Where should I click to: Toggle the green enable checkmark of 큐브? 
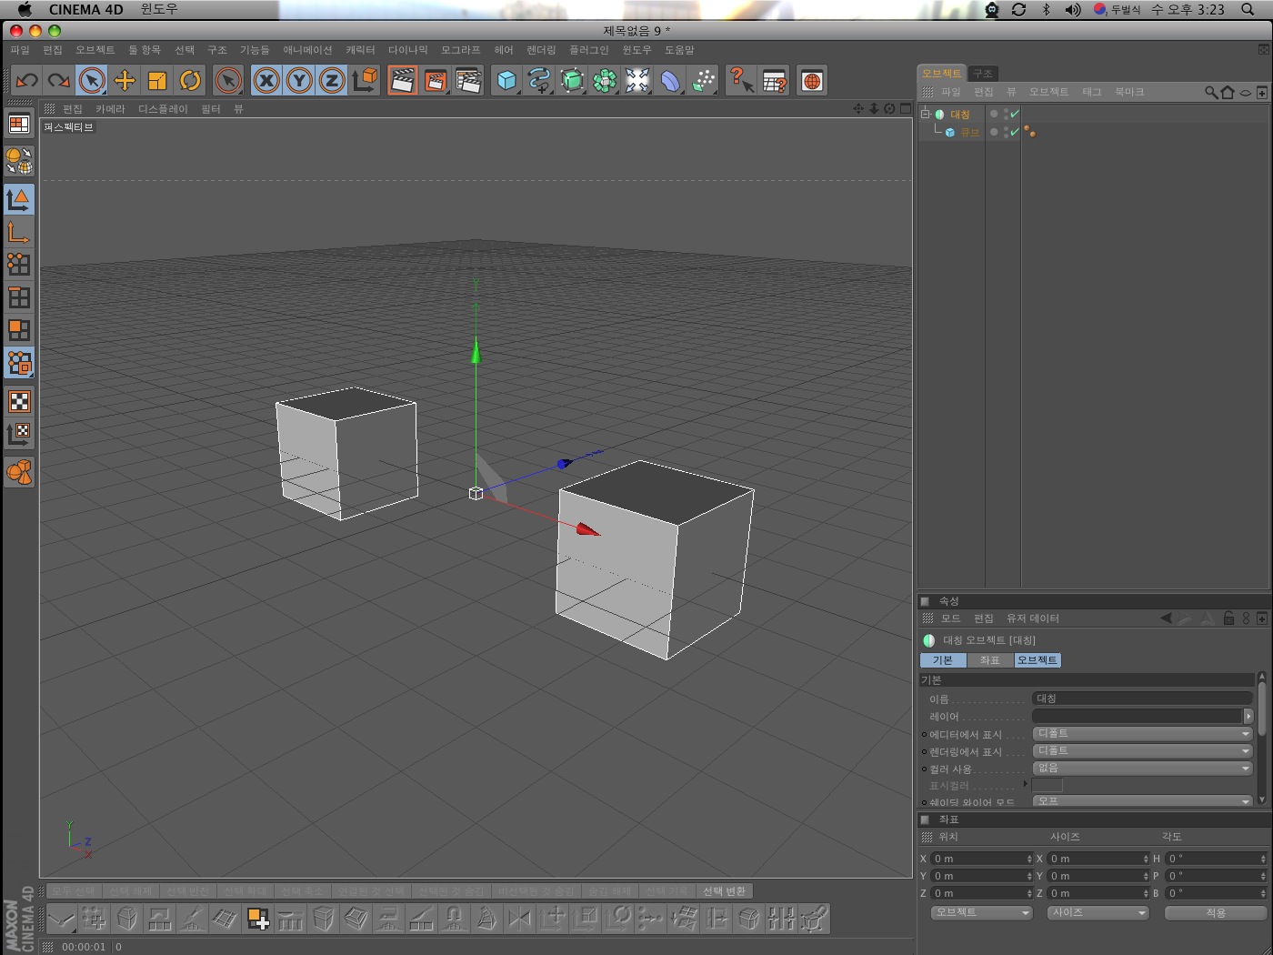[x=1015, y=132]
